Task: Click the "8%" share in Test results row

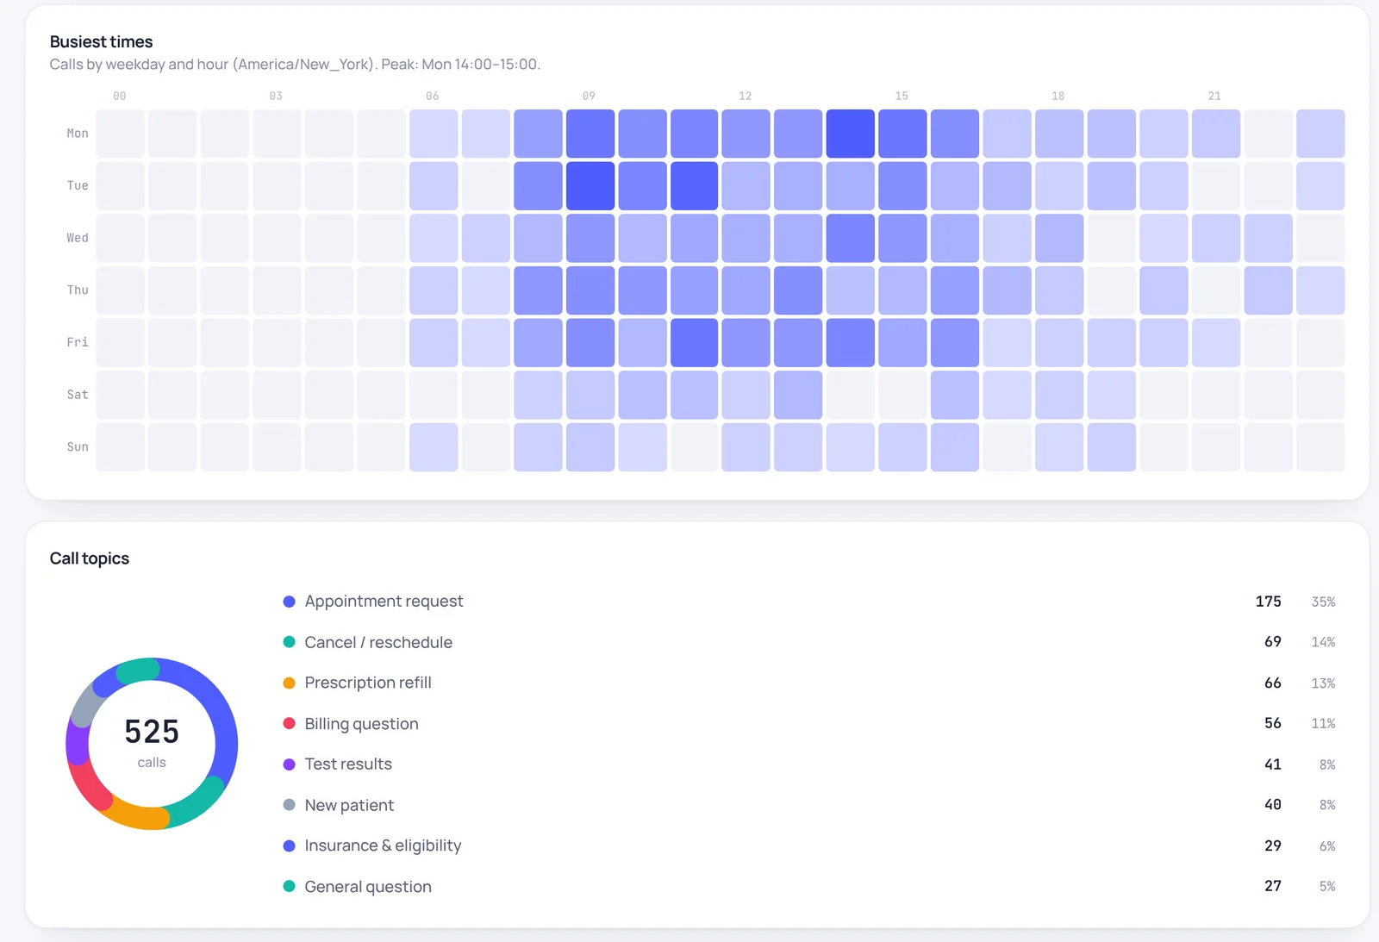Action: coord(1327,764)
